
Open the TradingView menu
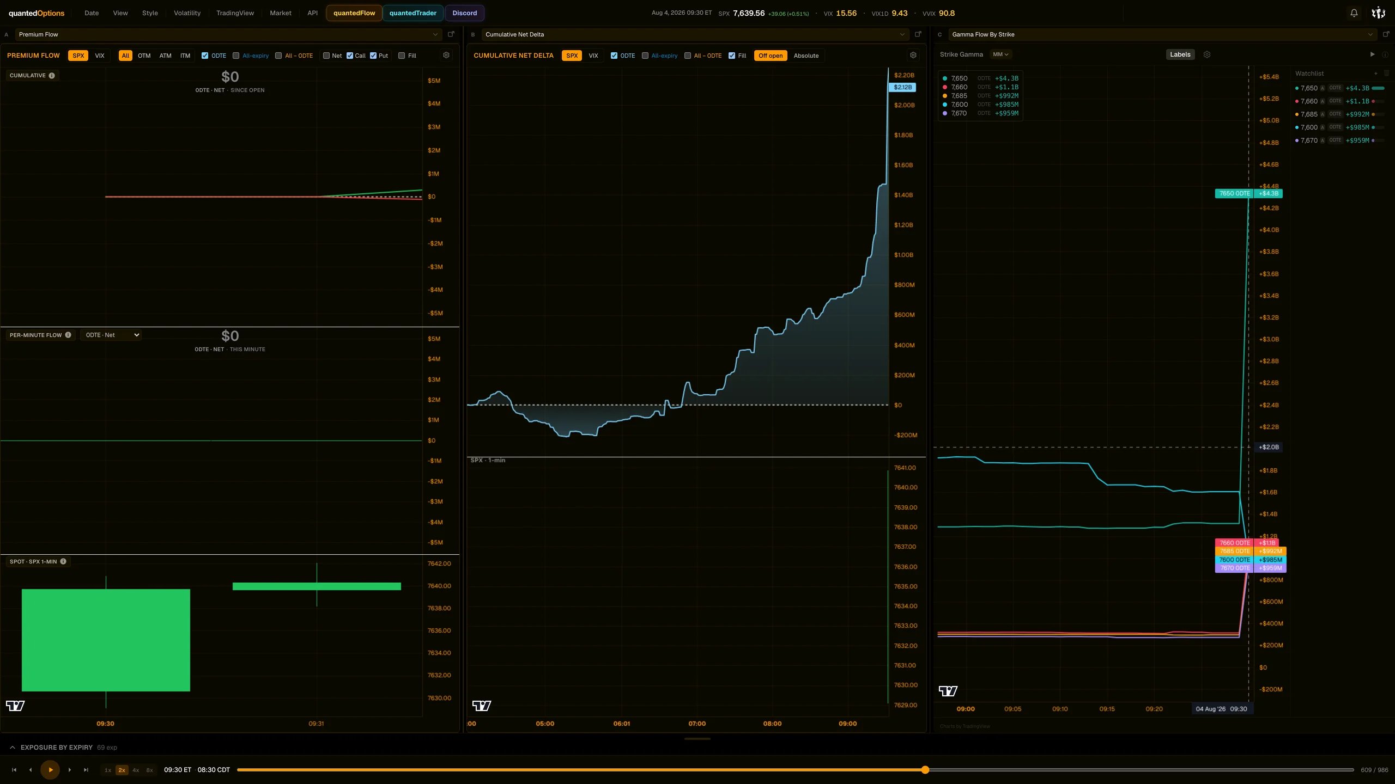[x=235, y=13]
